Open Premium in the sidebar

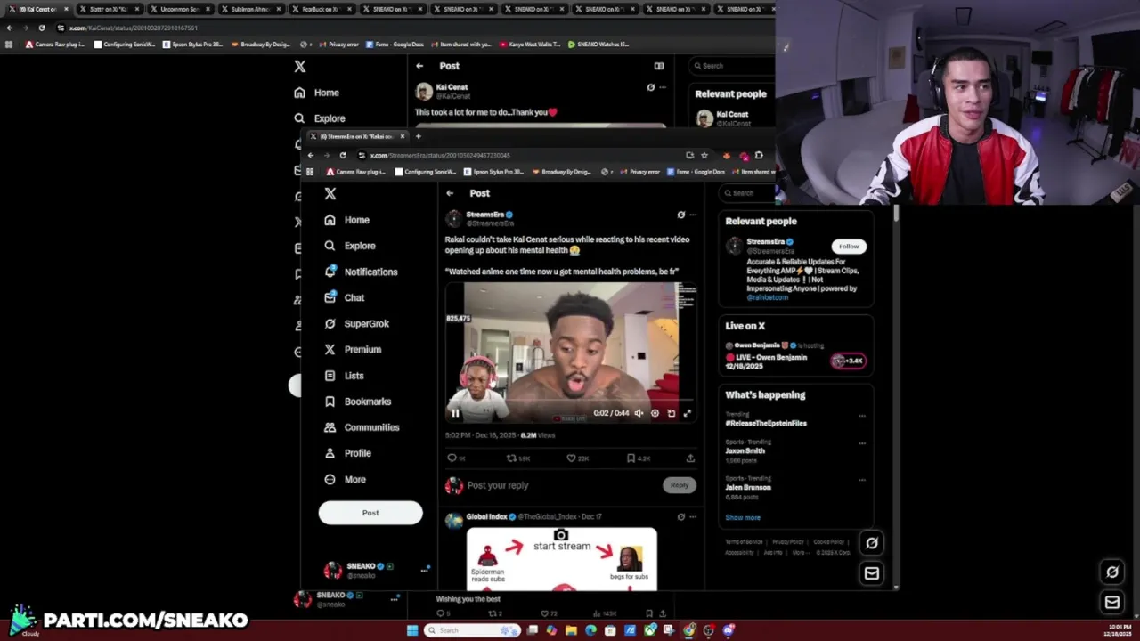[353, 349]
